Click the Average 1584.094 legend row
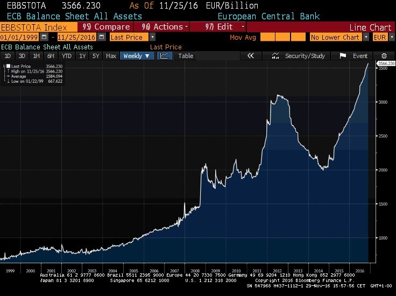The height and width of the screenshot is (296, 396). (x=34, y=76)
